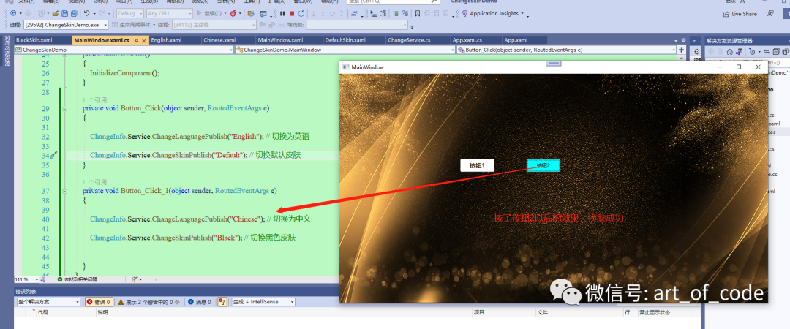The image size is (790, 329).
Task: Click the hot reload flame icon
Action: pyautogui.click(x=234, y=14)
